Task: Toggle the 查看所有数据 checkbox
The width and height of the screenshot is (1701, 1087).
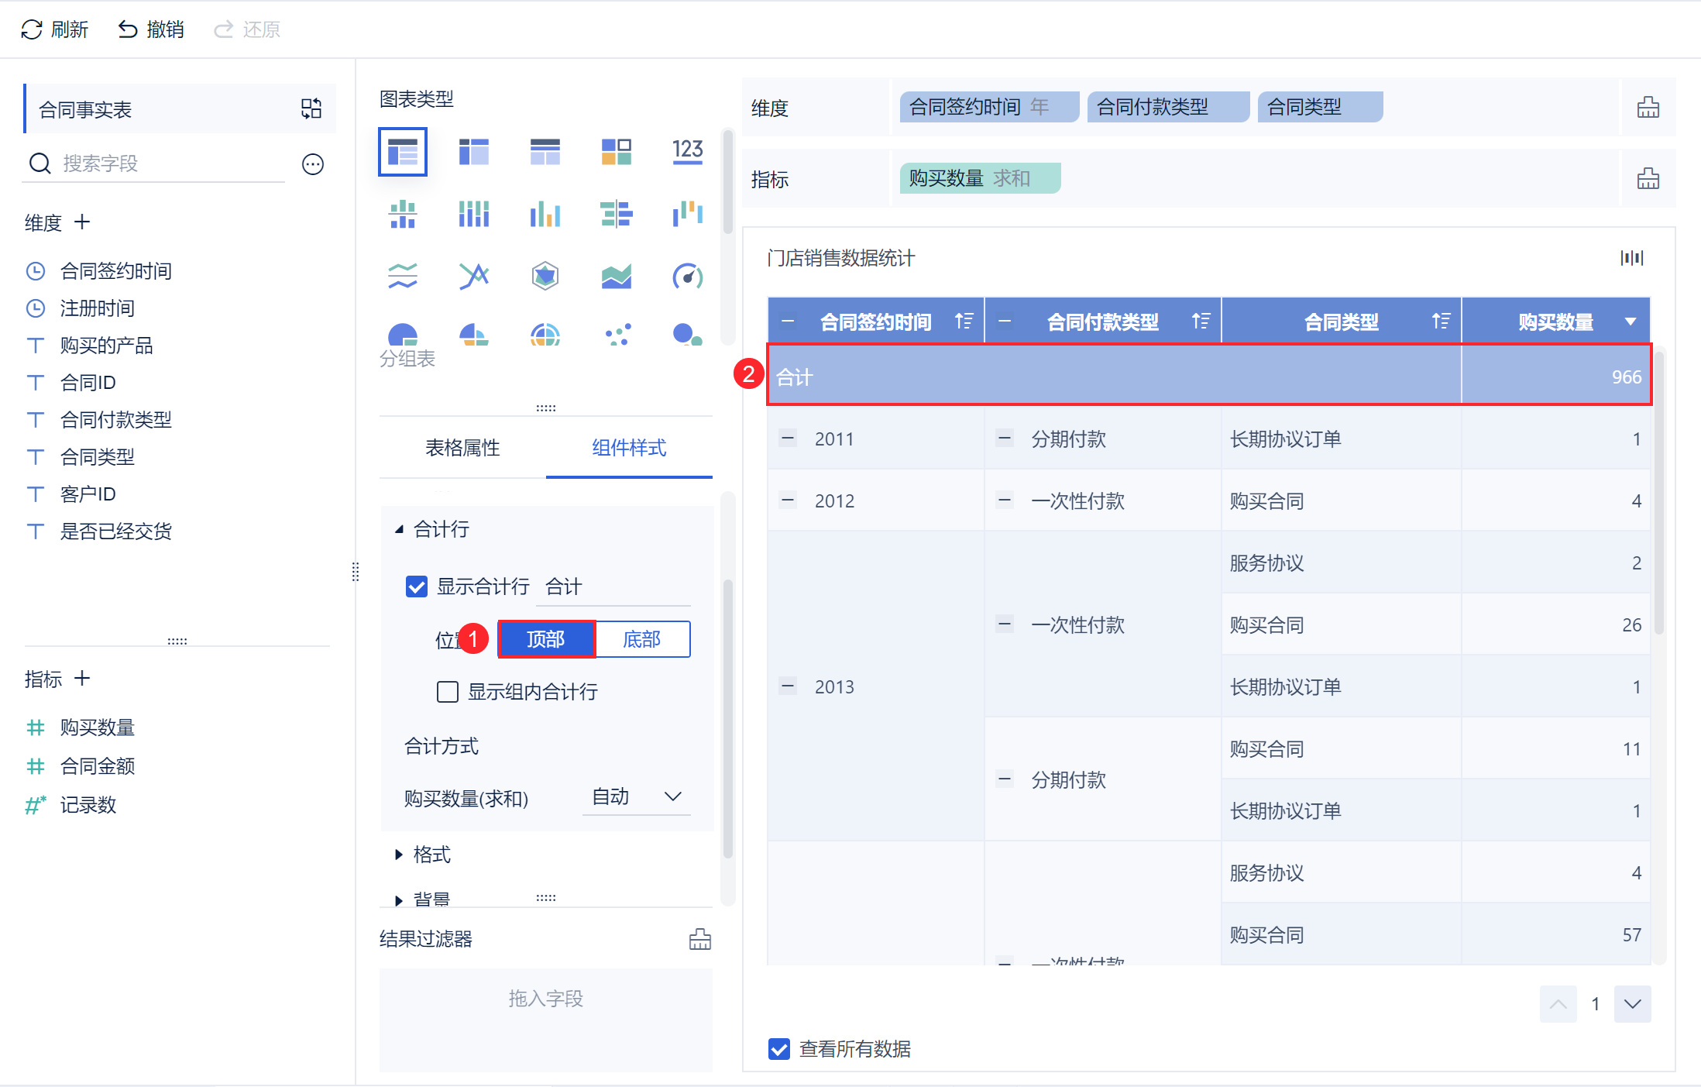Action: [779, 1048]
